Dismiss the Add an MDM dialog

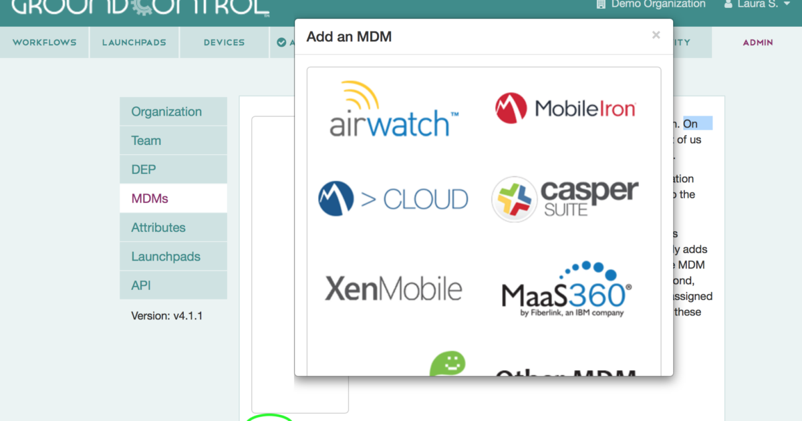pyautogui.click(x=656, y=35)
